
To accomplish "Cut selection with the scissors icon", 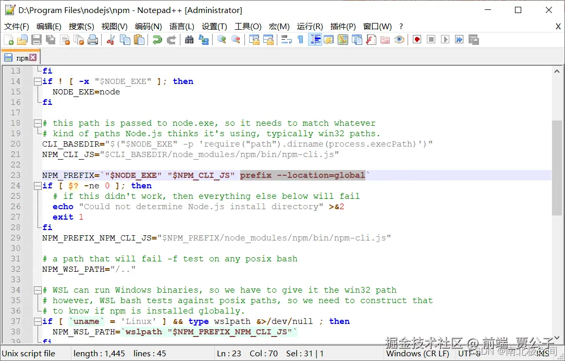I will point(110,40).
